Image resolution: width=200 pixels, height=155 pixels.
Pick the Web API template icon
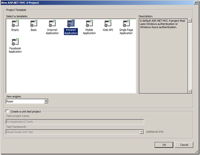click(x=108, y=23)
